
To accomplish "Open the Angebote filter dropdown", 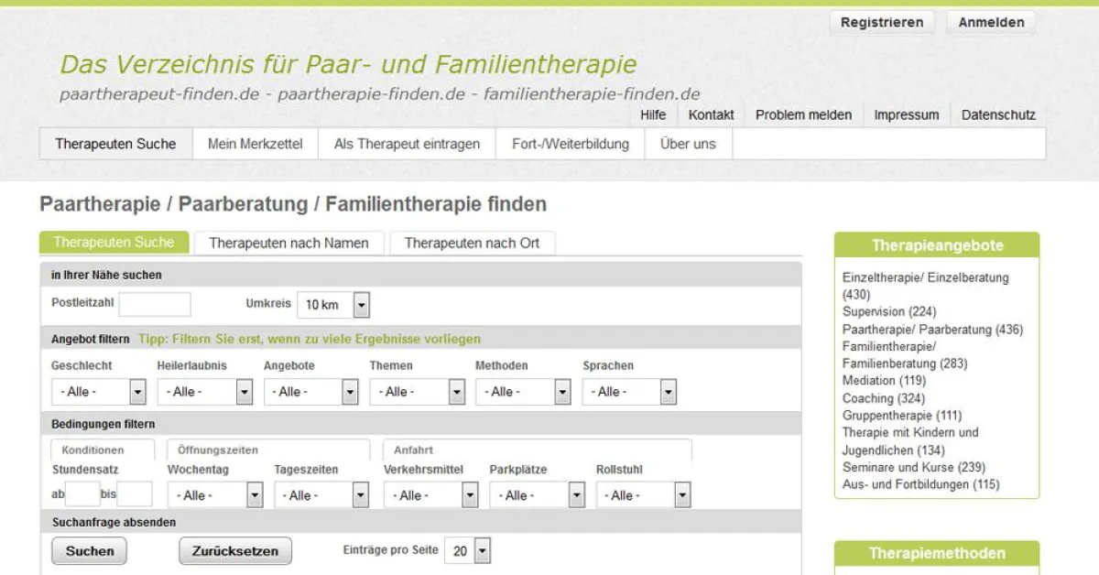I will (x=311, y=391).
